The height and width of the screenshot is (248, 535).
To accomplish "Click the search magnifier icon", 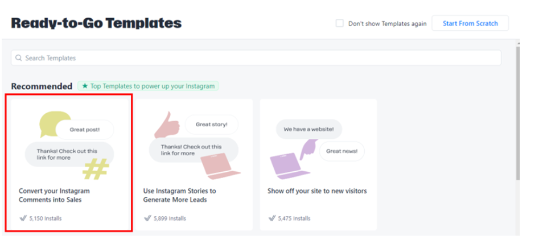I will (x=19, y=58).
